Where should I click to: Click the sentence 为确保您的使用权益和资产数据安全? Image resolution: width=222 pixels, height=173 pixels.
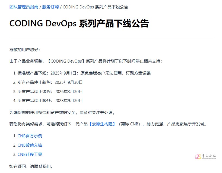click(x=62, y=112)
